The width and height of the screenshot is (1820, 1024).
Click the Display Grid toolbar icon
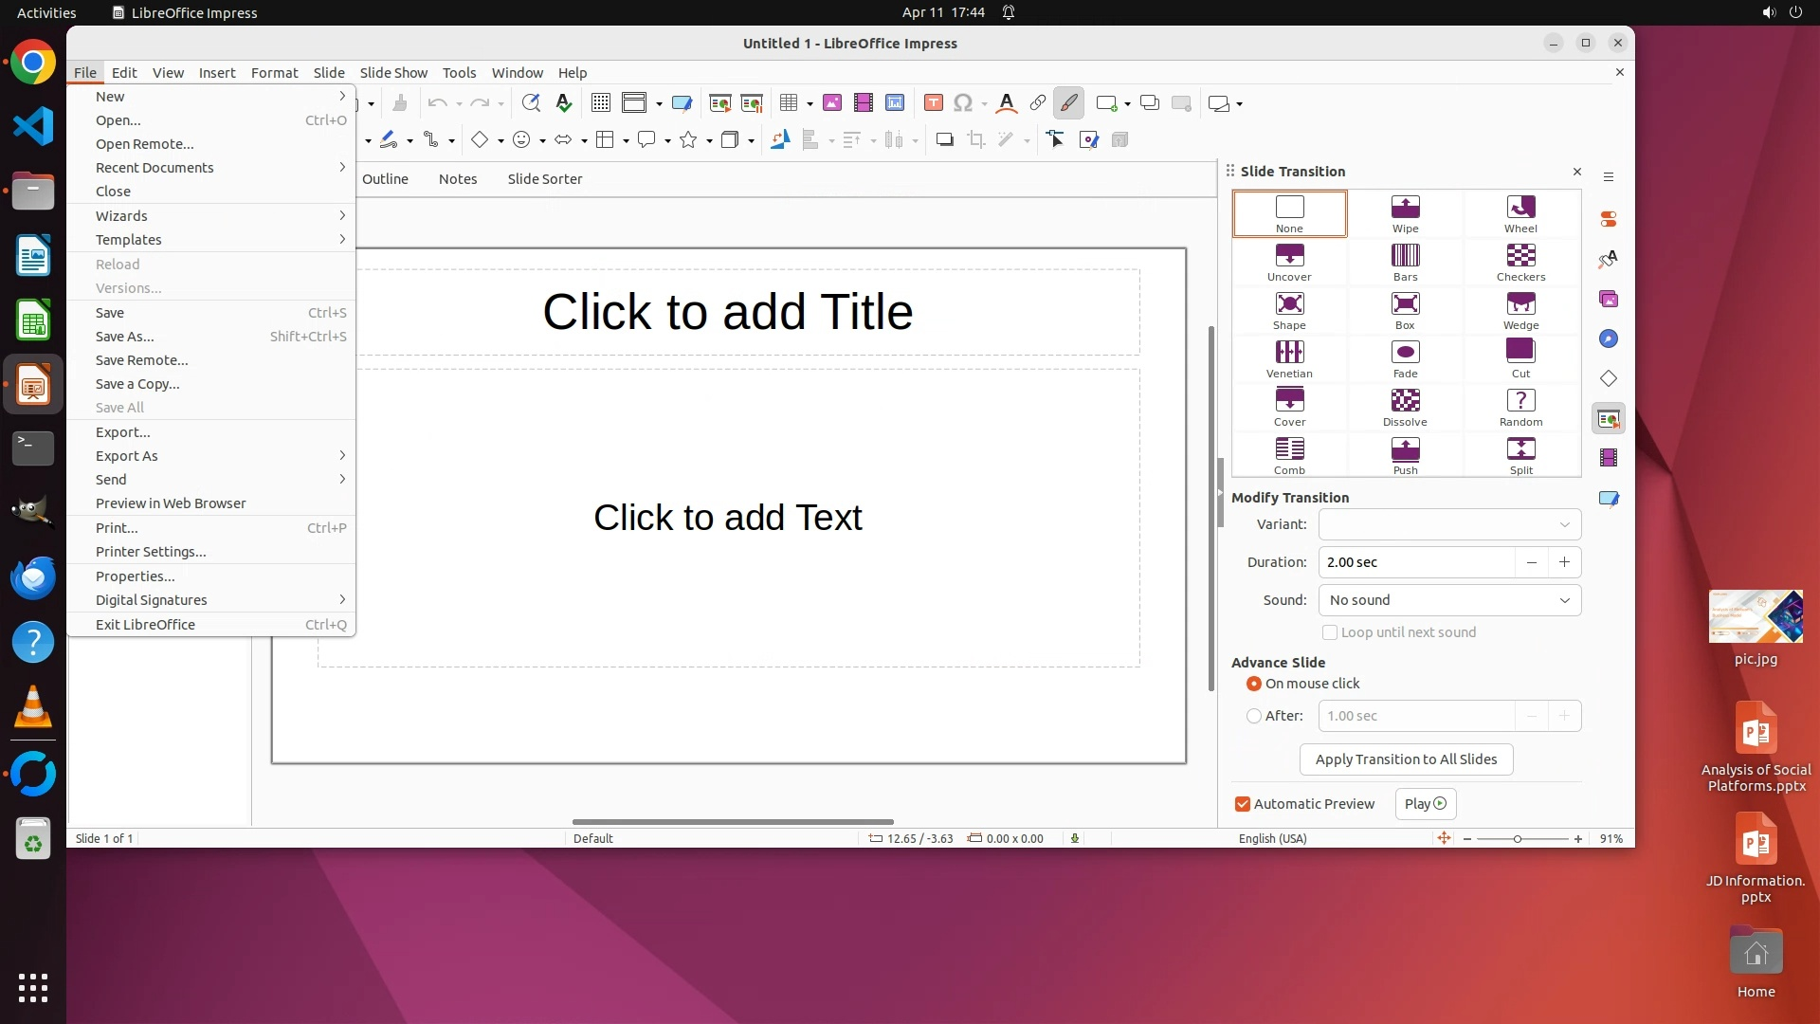click(x=600, y=103)
